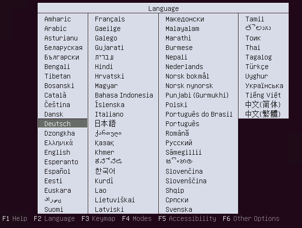302x228 pixels.
Task: Select Tiếng Việt language entry
Action: (x=263, y=95)
